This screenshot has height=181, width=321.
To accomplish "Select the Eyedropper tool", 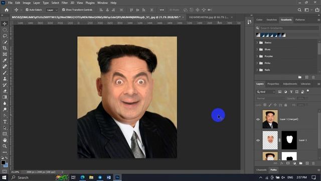I will click(x=5, y=60).
